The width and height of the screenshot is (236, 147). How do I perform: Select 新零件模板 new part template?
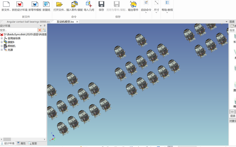coord(35,6)
